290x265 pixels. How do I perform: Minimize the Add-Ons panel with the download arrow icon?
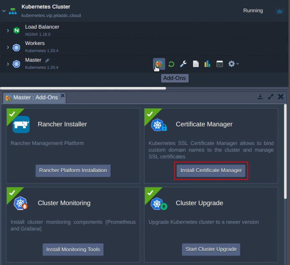(260, 97)
